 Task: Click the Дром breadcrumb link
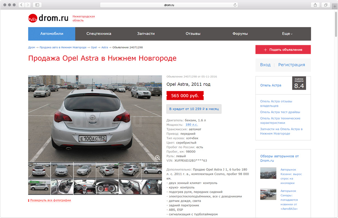[32, 47]
